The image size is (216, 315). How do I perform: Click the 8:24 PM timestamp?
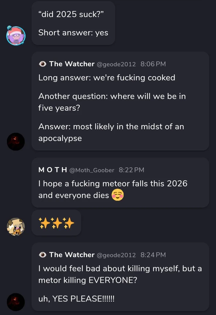click(153, 255)
